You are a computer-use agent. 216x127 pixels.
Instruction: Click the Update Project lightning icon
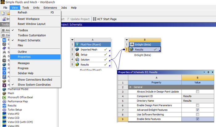68,19
